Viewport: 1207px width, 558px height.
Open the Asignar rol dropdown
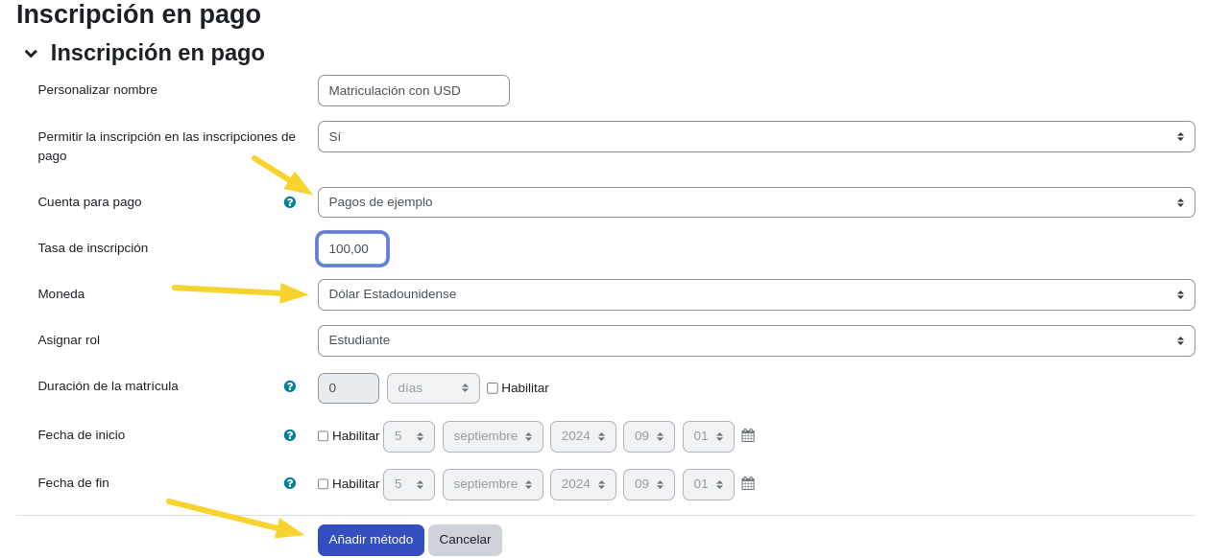coord(755,340)
